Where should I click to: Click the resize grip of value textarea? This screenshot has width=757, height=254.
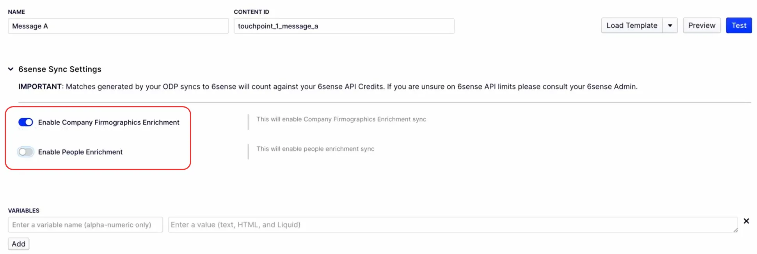735,230
